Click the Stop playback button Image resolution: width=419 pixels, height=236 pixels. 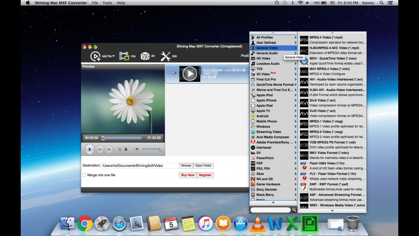109,149
